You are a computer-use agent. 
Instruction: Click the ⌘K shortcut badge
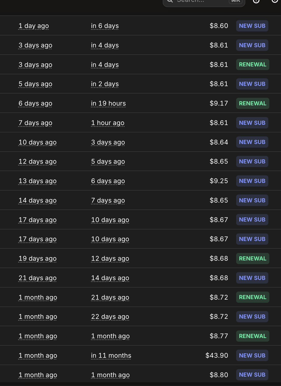[x=236, y=1]
